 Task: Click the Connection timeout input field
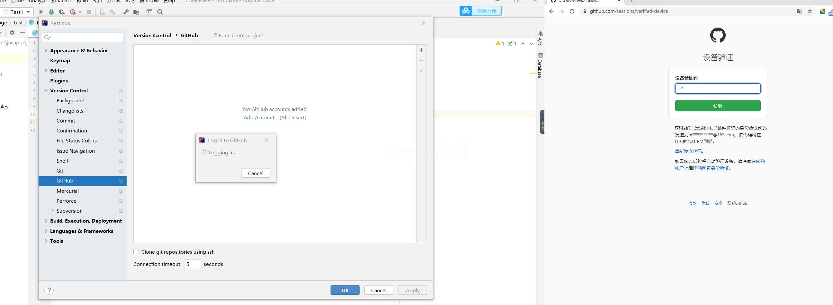point(193,264)
